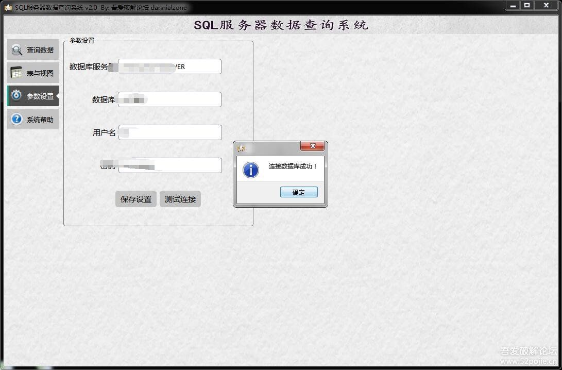Click the SQL服务器数据查询系统 header title
This screenshot has width=562, height=370.
[281, 25]
